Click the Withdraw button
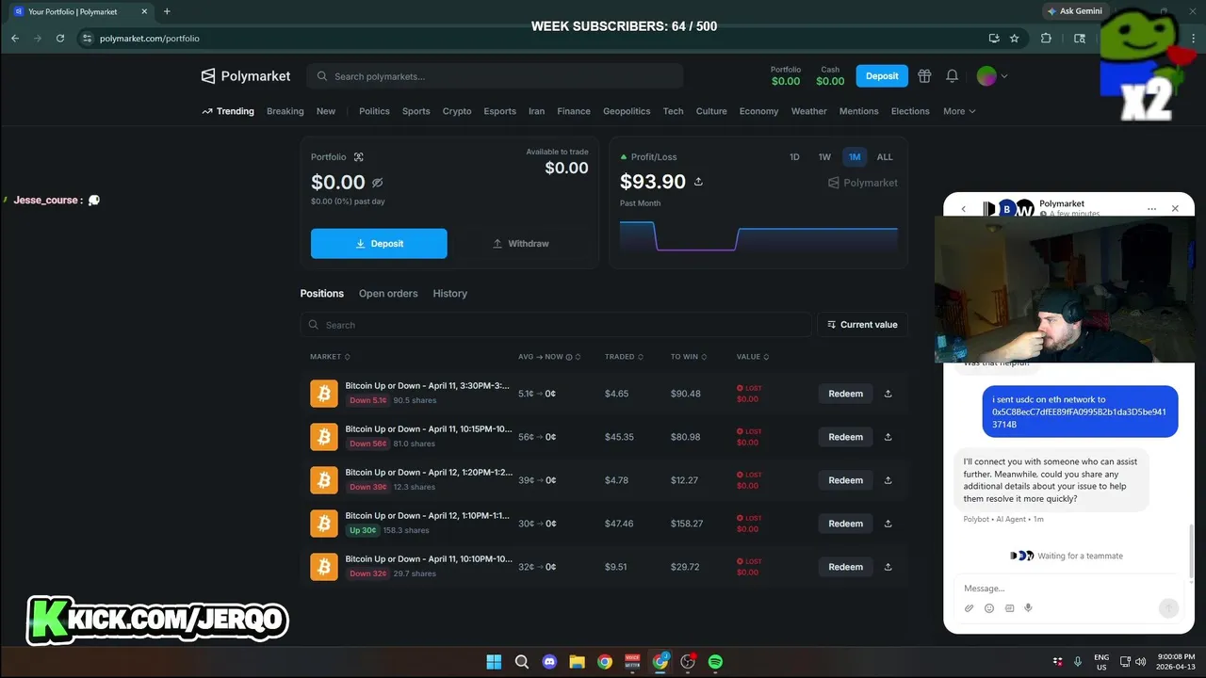 521,244
